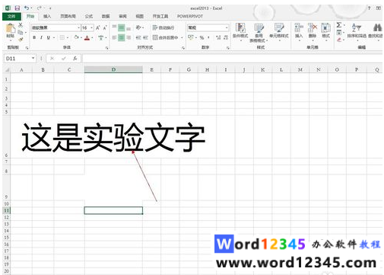Click the Clear eraser icon
The height and width of the screenshot is (275, 384).
[x=339, y=40]
